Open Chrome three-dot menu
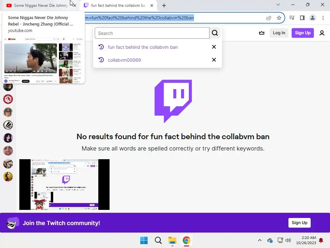This screenshot has height=248, width=330. pos(323,18)
